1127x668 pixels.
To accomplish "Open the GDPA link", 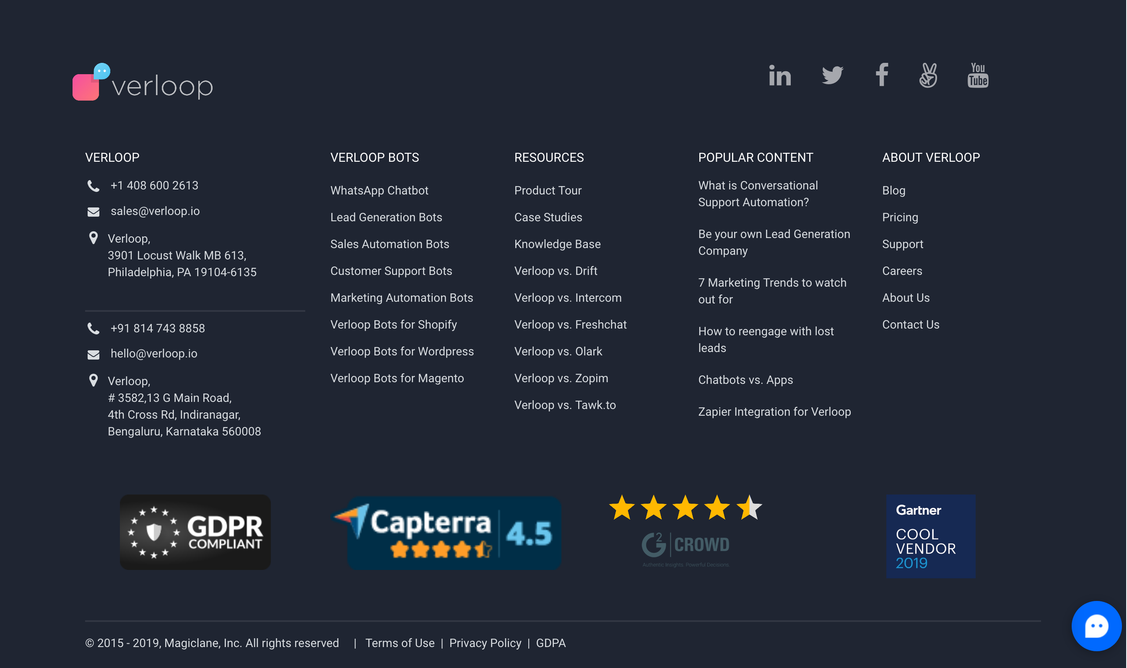I will point(551,643).
